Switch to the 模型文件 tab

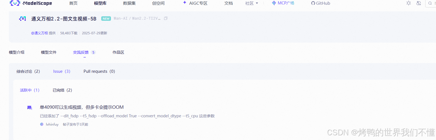click(49, 52)
